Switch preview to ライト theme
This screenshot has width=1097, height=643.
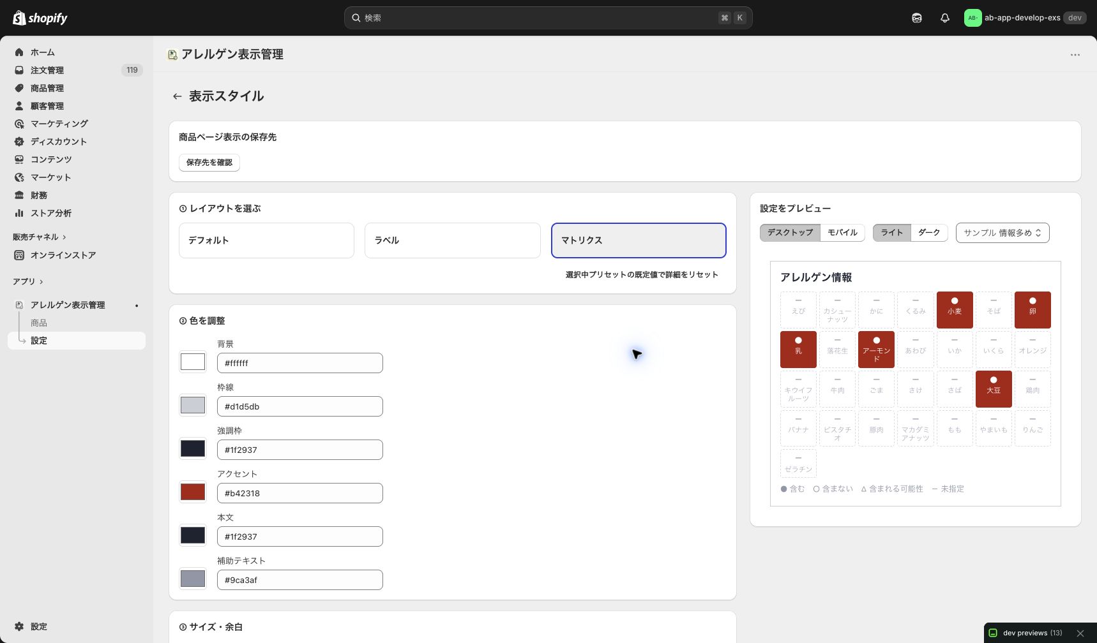[x=891, y=233]
